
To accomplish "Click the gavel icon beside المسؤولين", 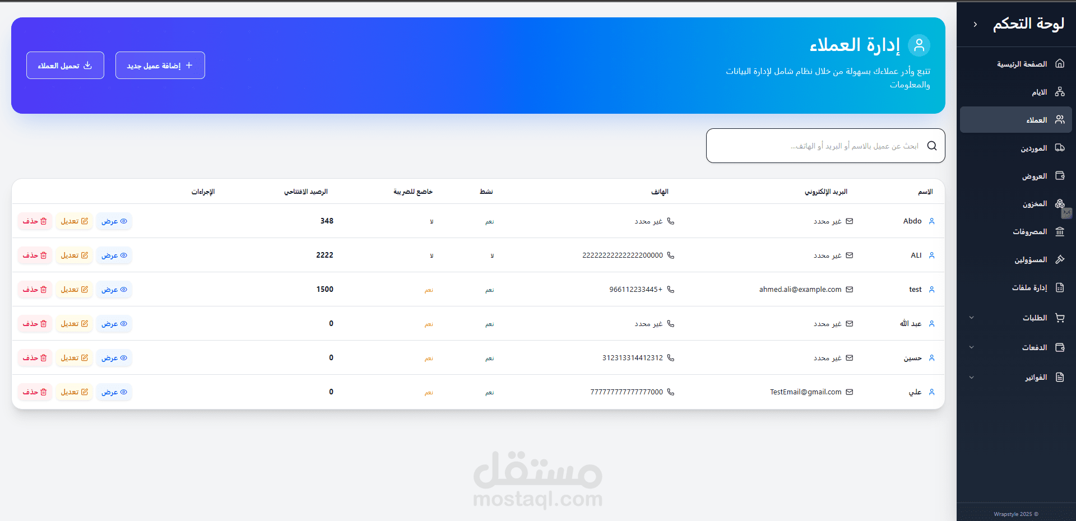I will click(x=1060, y=259).
